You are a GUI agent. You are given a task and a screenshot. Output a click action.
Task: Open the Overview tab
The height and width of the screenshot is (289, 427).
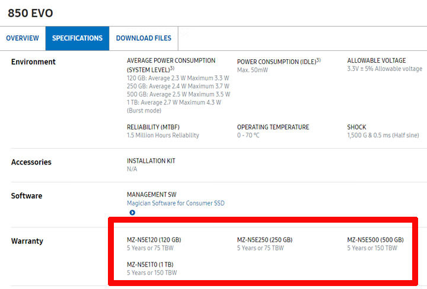23,38
